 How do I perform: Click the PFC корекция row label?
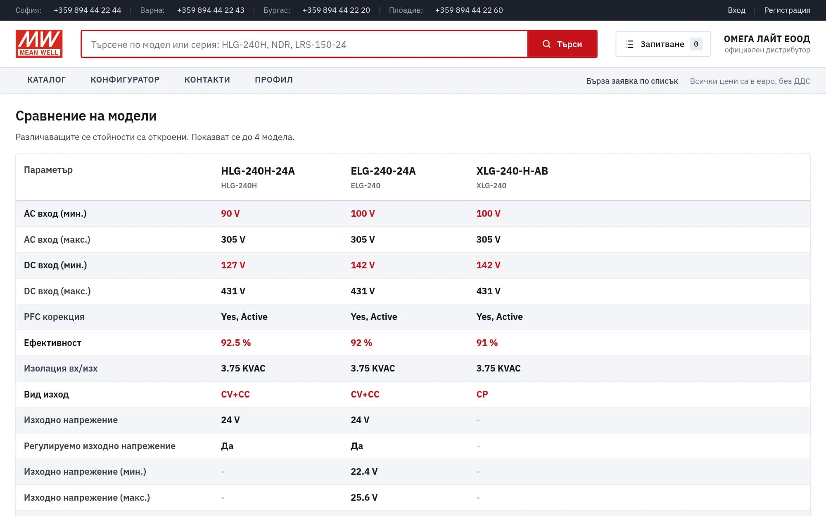(54, 317)
